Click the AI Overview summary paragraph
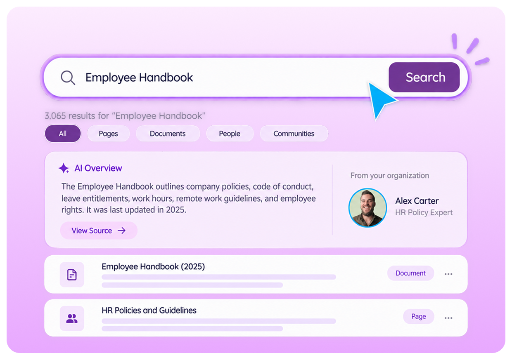Image resolution: width=512 pixels, height=353 pixels. [x=188, y=198]
